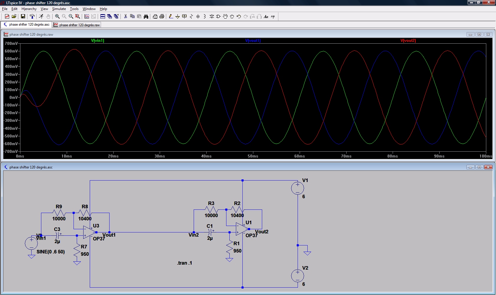Open the Control Panel hammer icon

pos(32,17)
